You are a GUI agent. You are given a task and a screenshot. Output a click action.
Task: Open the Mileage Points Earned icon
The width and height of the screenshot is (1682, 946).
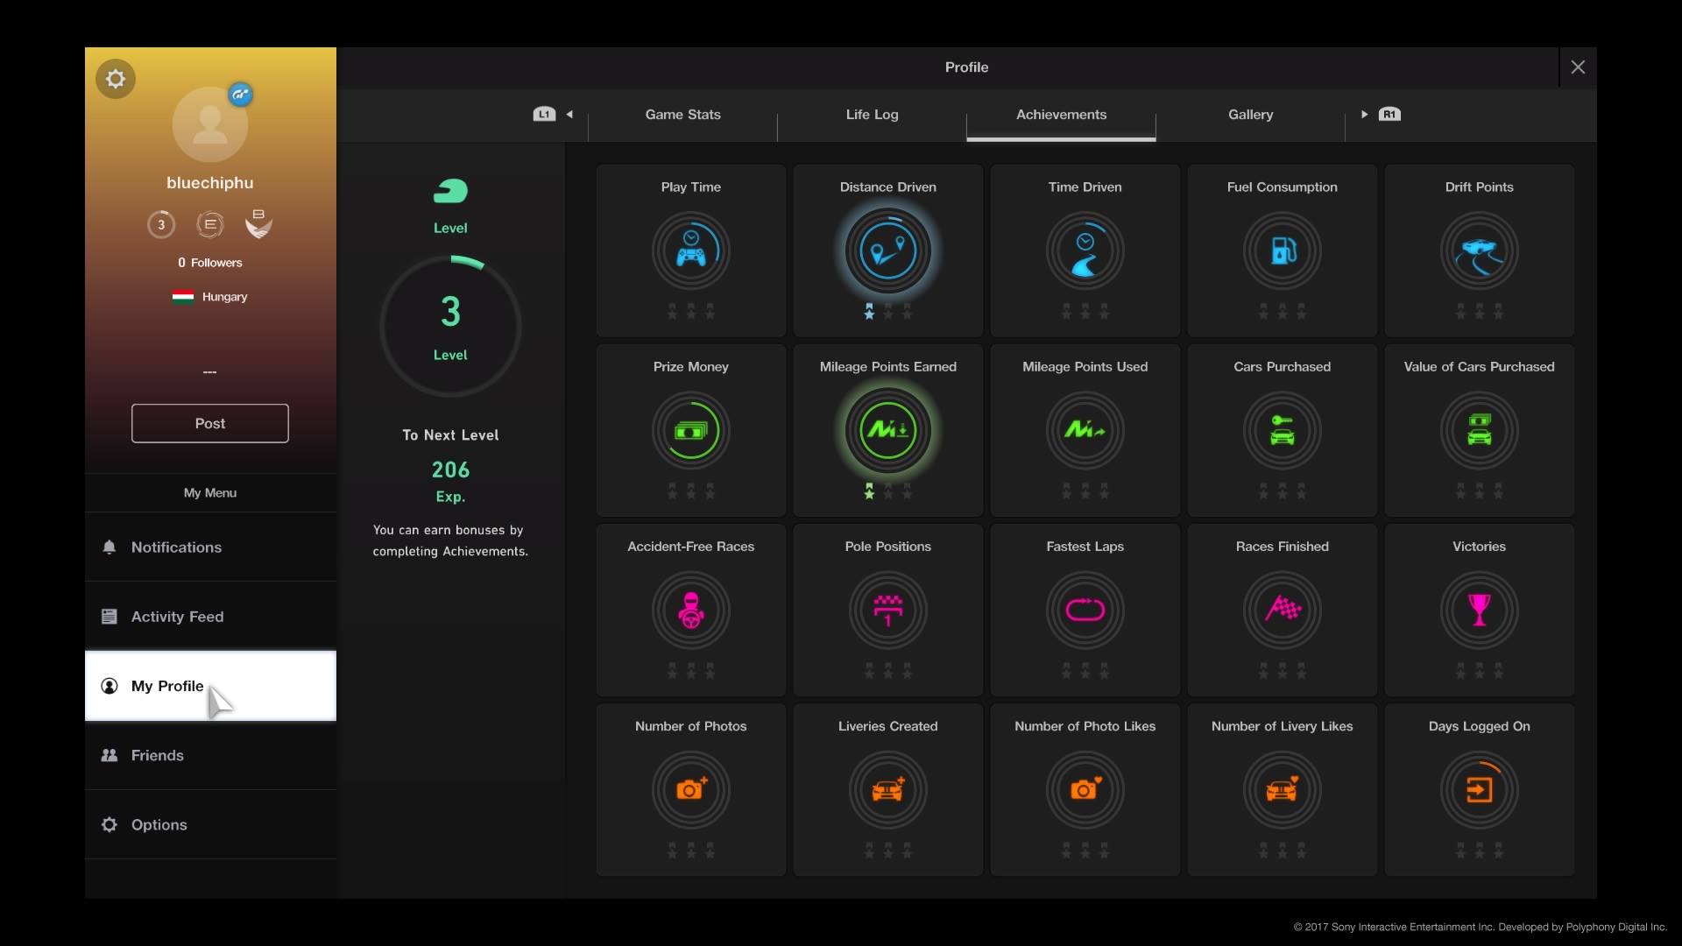887,431
